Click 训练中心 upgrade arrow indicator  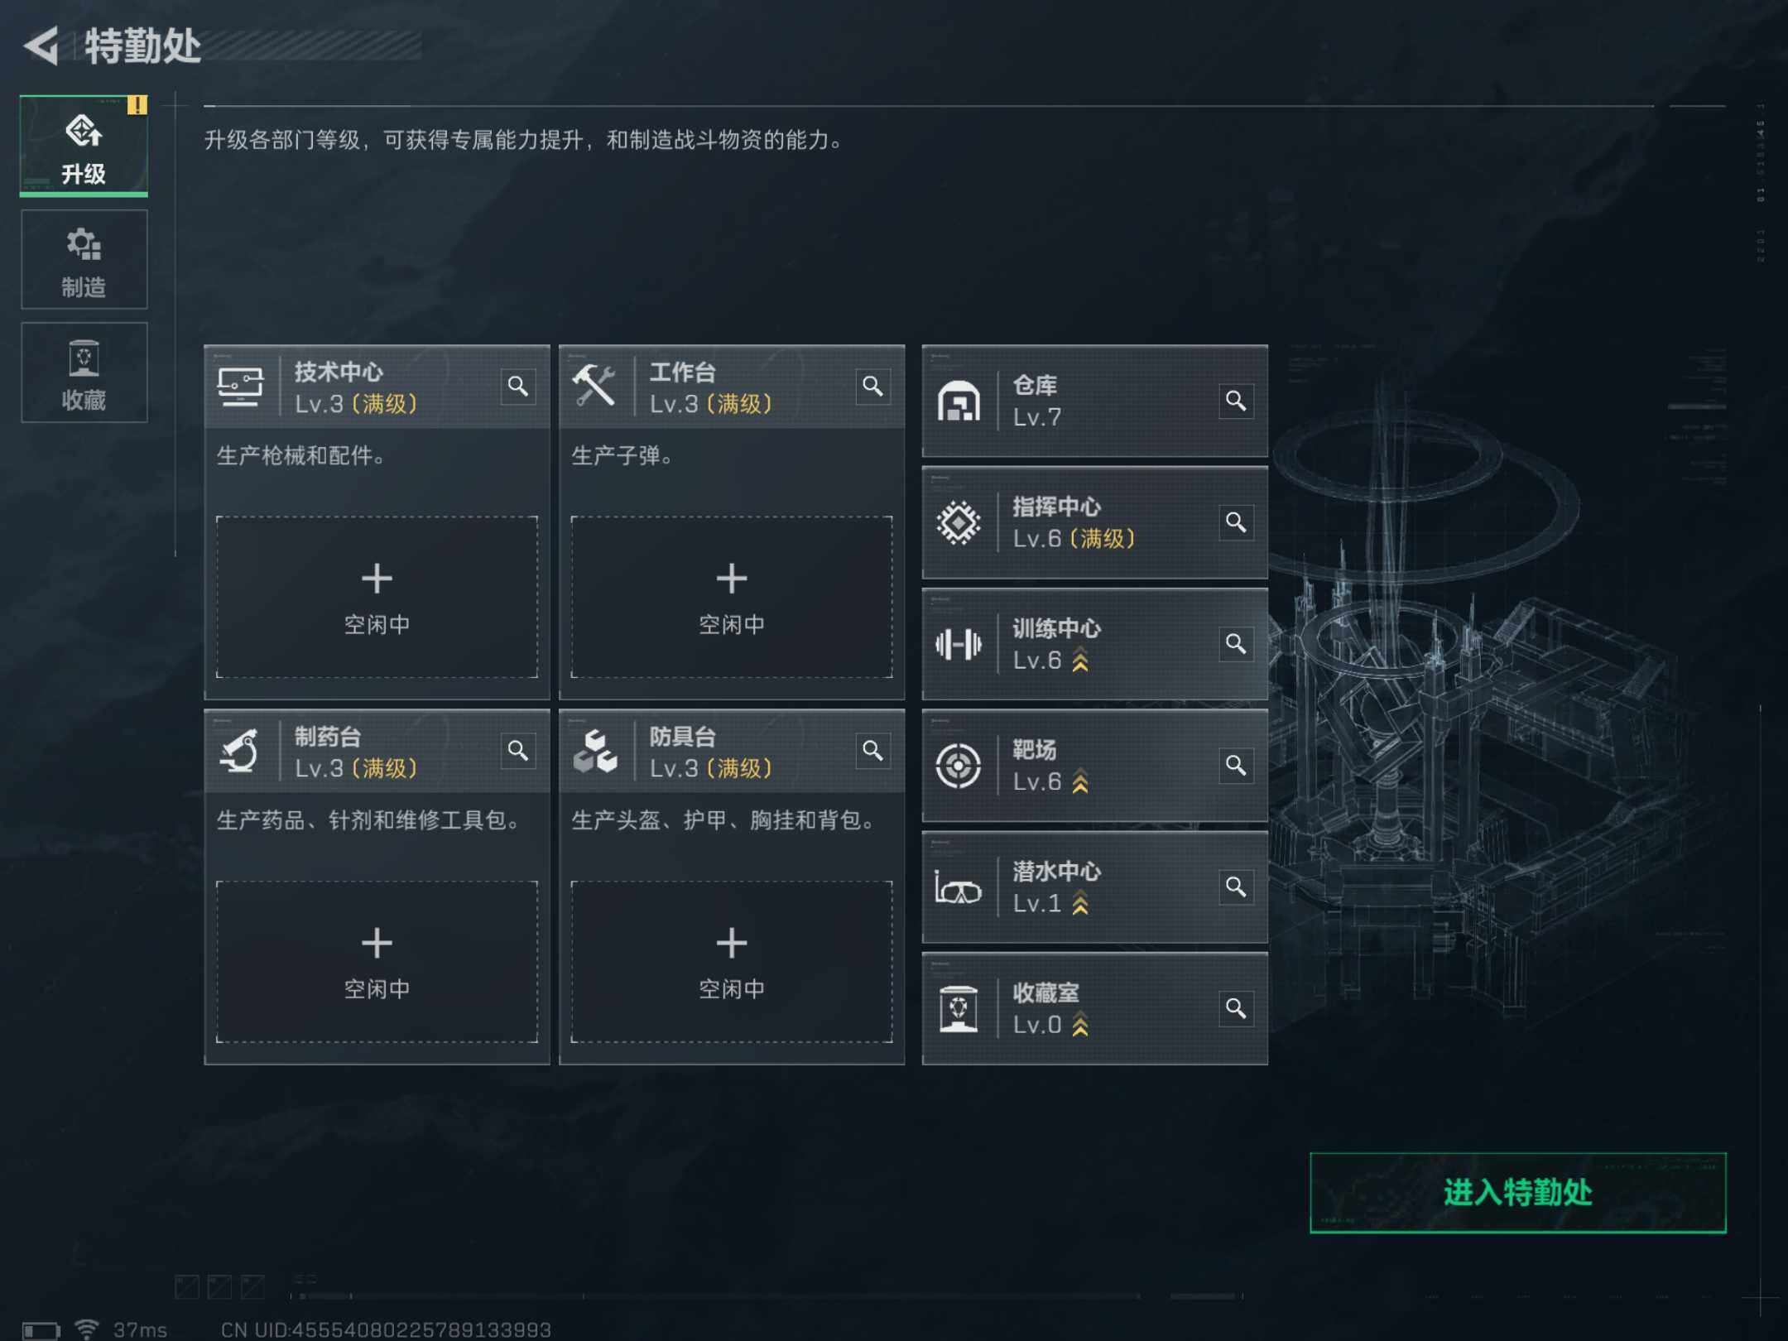click(1080, 661)
